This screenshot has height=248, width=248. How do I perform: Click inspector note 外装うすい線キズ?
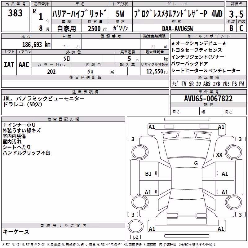pyautogui.click(x=22, y=131)
